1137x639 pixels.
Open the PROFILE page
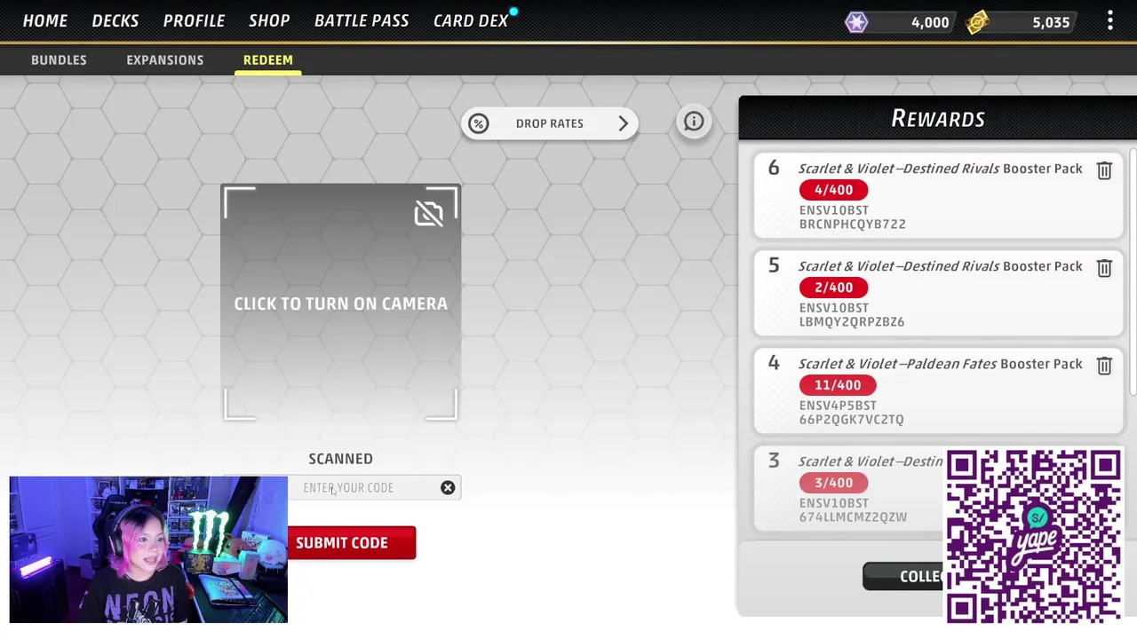(x=194, y=20)
